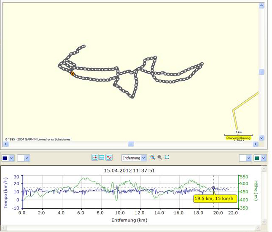The image size is (272, 232).
Task: Click the first chart layout icon with red crosshair
Action: [95, 157]
